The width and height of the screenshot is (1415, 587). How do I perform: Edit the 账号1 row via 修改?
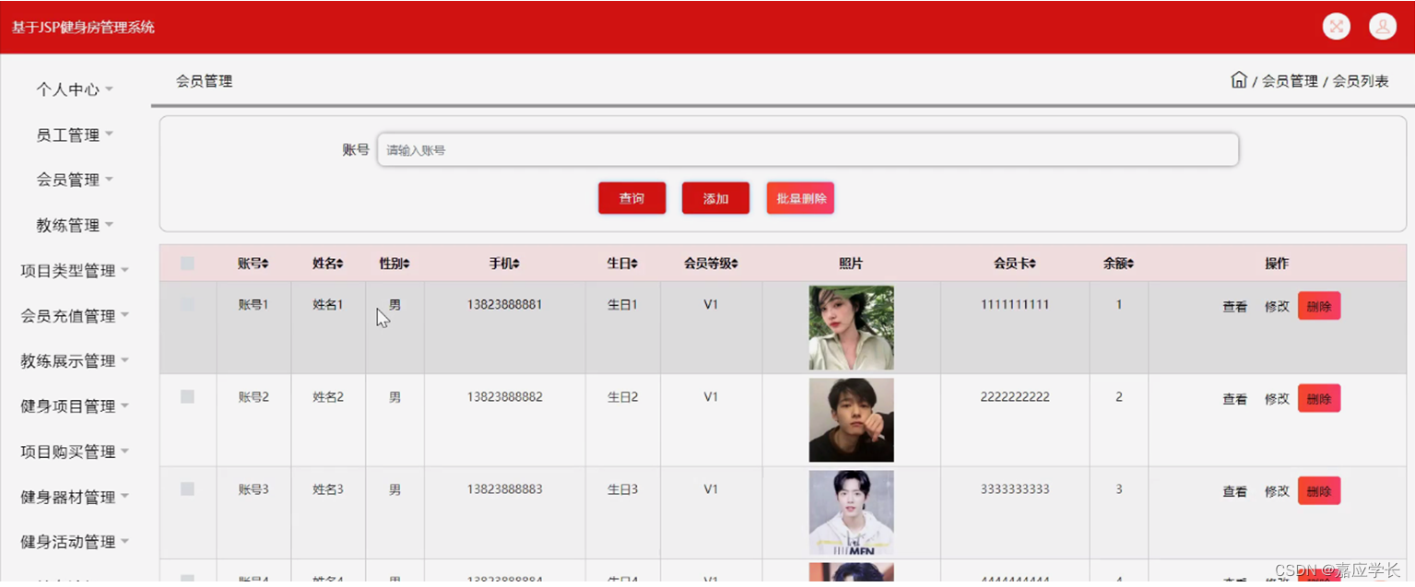1277,307
